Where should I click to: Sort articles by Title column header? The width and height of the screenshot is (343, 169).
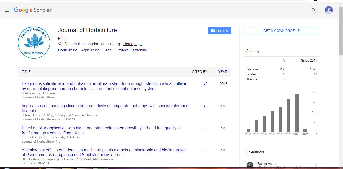pyautogui.click(x=26, y=72)
